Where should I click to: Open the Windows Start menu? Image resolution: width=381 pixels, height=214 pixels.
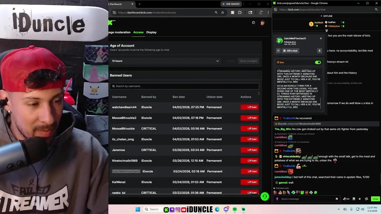[138, 209]
